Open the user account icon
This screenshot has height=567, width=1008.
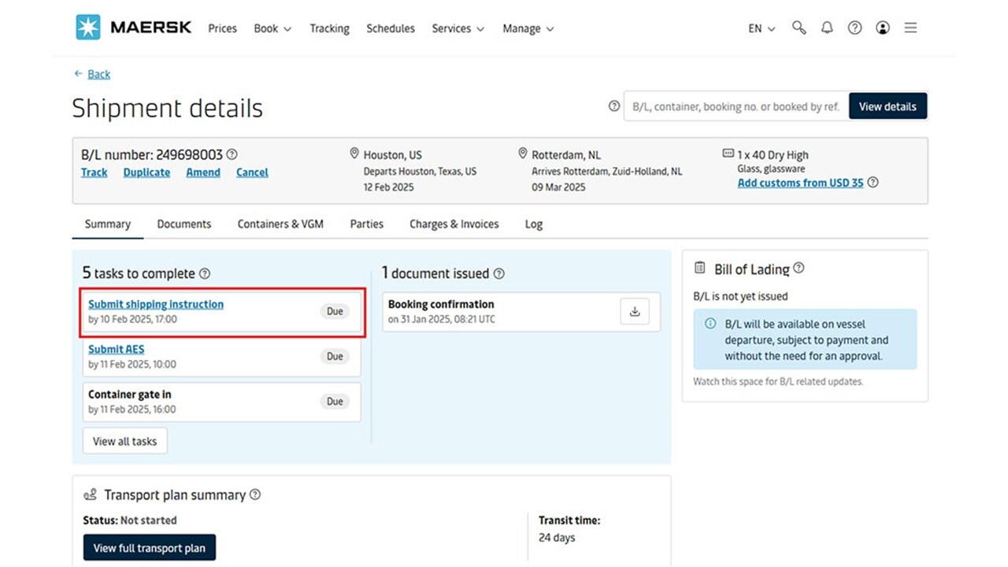click(882, 28)
